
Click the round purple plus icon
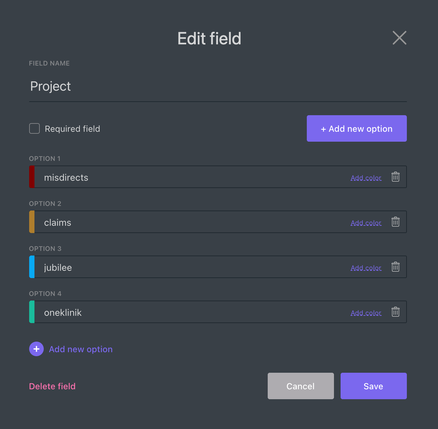36,349
